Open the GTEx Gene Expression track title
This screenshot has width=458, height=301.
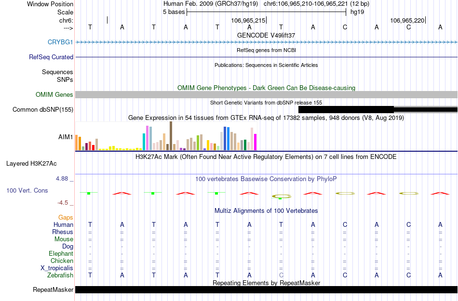click(x=266, y=118)
